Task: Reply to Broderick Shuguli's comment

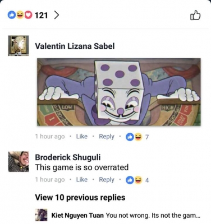Action: click(107, 180)
